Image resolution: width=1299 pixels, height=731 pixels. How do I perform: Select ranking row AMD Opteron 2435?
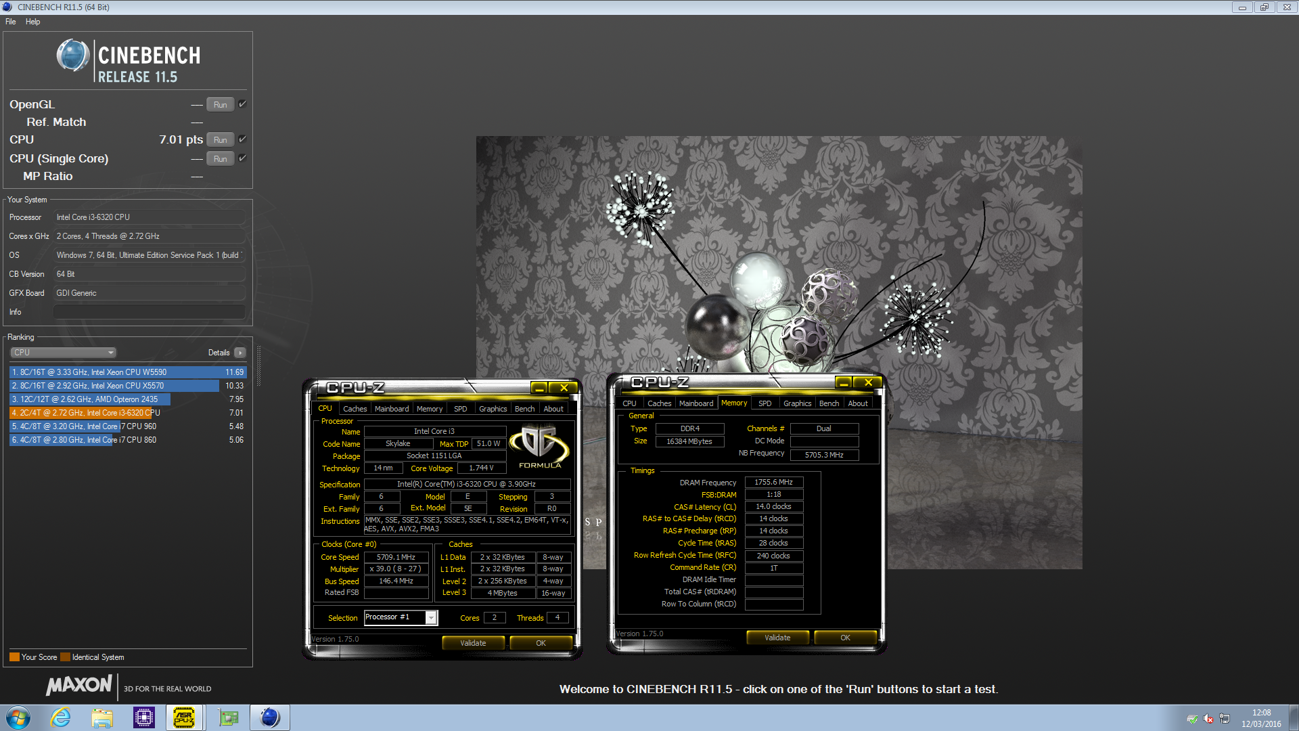click(x=128, y=399)
